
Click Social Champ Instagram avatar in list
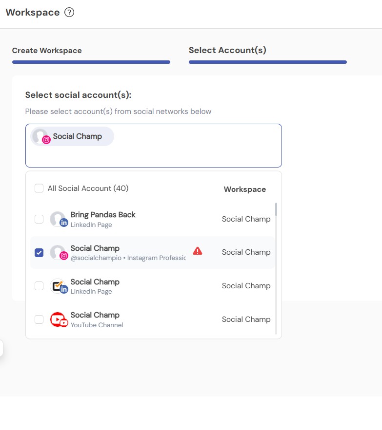59,253
